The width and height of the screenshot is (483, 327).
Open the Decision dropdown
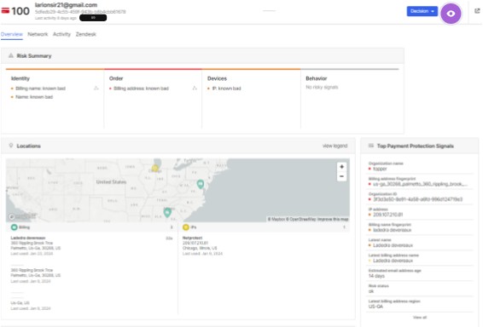[x=422, y=11]
